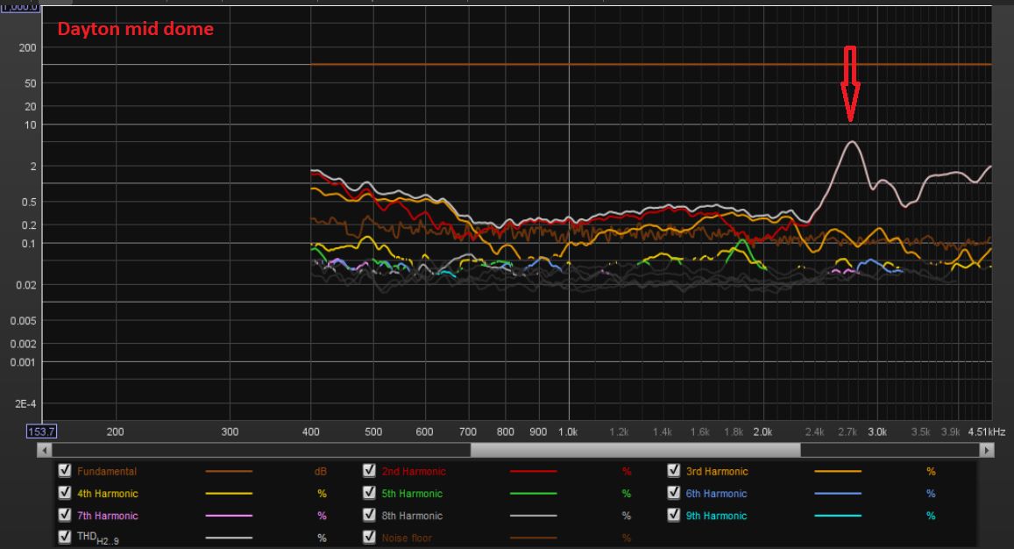Click the 1.0k frequency axis label
Screen dimensions: 1014x549
pos(568,431)
